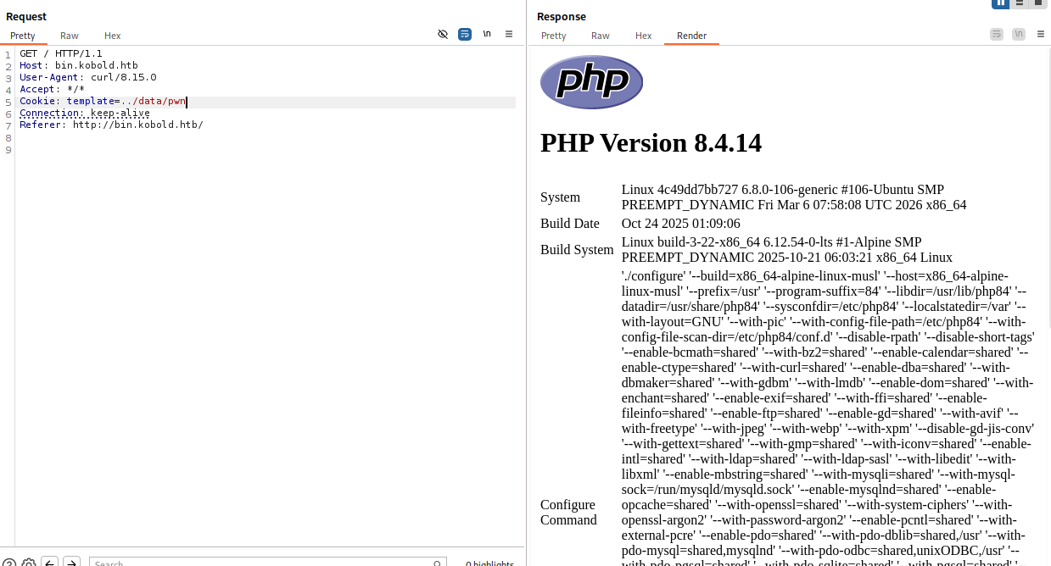The height and width of the screenshot is (566, 1051).
Task: Select top-bottom split layout icon
Action: coord(1020,3)
